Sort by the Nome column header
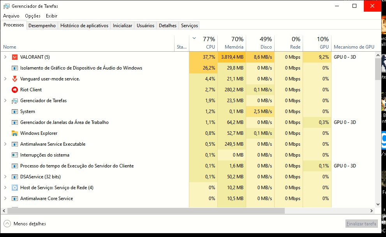Viewport: 386px width, 237px height. click(x=87, y=43)
